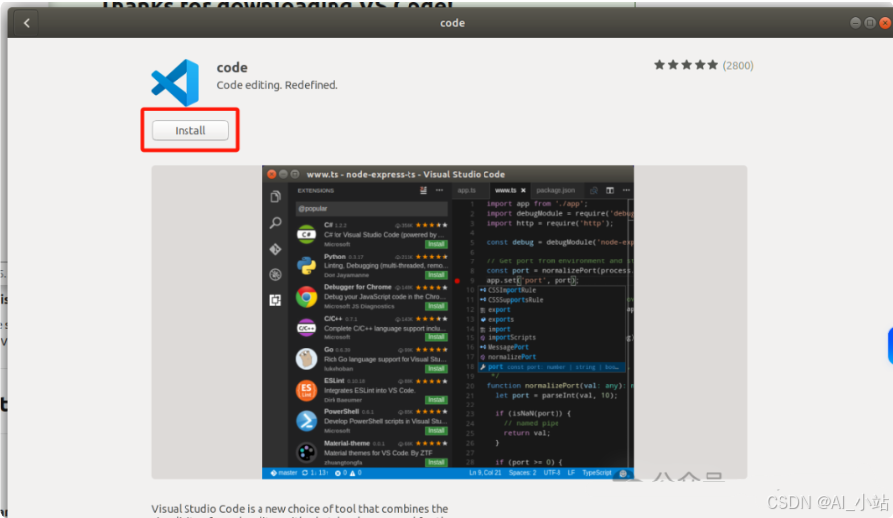Open the Visual Studio Code screenshot preview
The height and width of the screenshot is (518, 893).
click(x=448, y=322)
